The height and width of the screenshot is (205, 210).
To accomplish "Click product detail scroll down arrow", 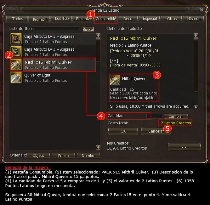I will 196,107.
